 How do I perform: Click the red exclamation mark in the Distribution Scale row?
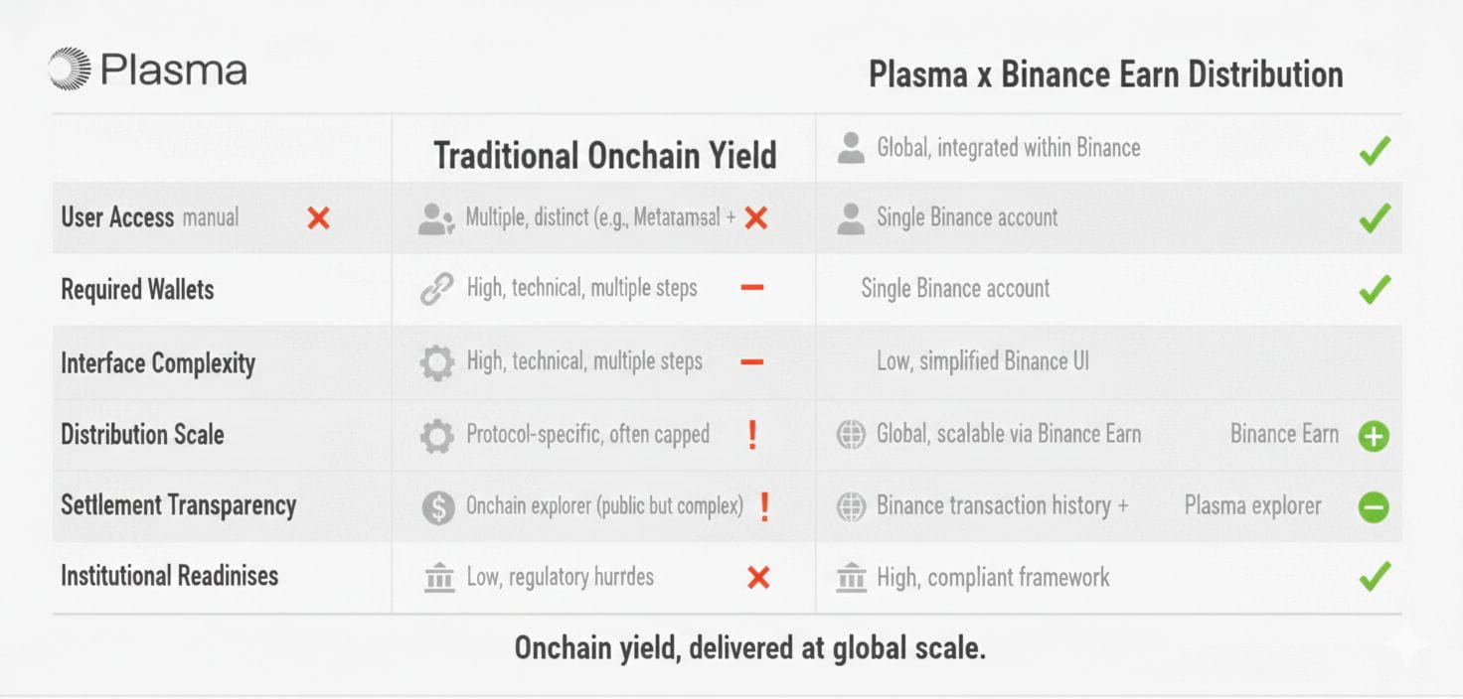click(752, 435)
